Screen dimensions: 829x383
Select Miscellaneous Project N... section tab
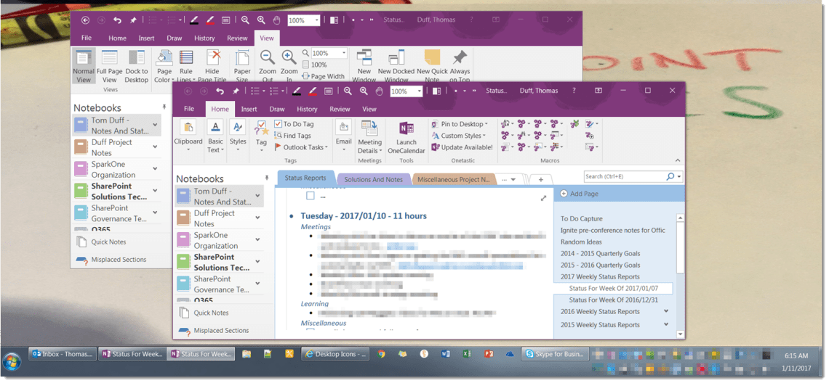(453, 179)
